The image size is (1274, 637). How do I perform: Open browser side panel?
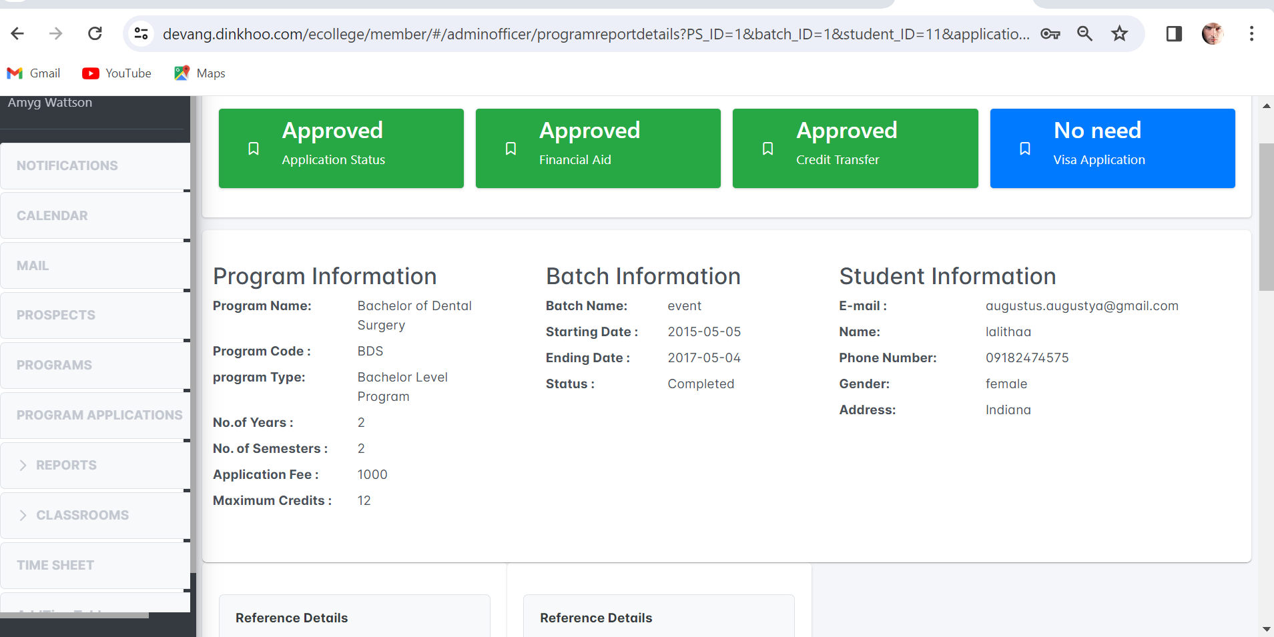click(1174, 33)
